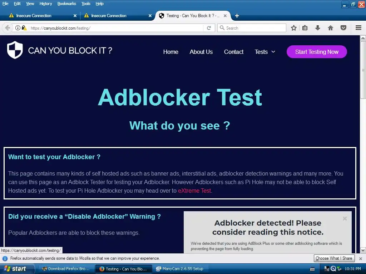Click the Adblocker detected notice title text
Viewport: 366px width, 274px height.
[268, 227]
